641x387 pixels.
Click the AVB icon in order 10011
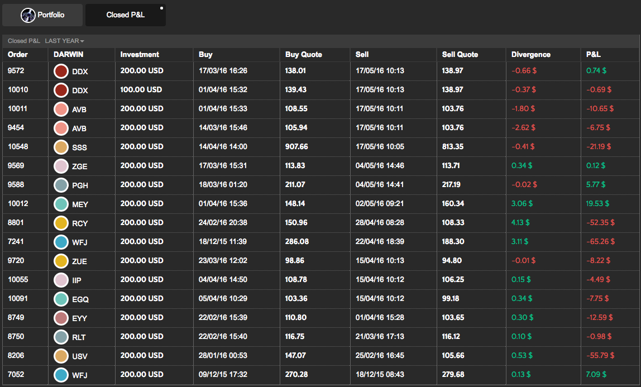pos(61,109)
